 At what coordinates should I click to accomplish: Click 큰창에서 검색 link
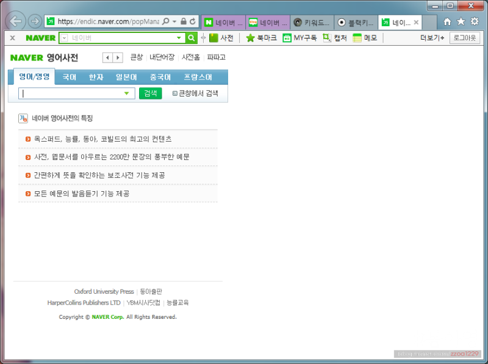click(195, 93)
